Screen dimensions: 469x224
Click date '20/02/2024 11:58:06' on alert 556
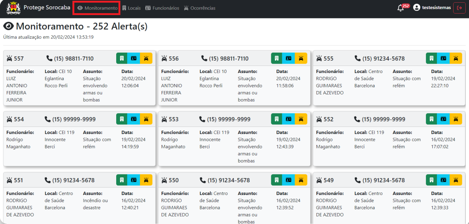[x=288, y=82]
